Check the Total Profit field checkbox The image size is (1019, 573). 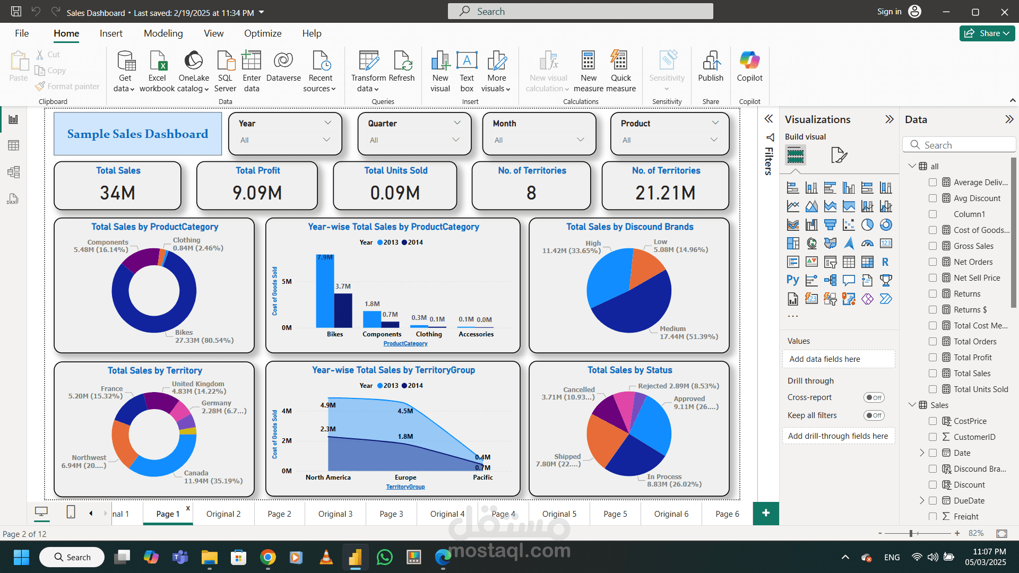click(x=932, y=358)
